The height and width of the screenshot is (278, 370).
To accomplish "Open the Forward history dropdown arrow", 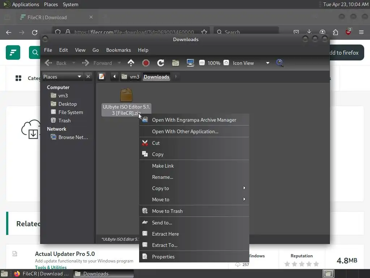I will [x=119, y=63].
